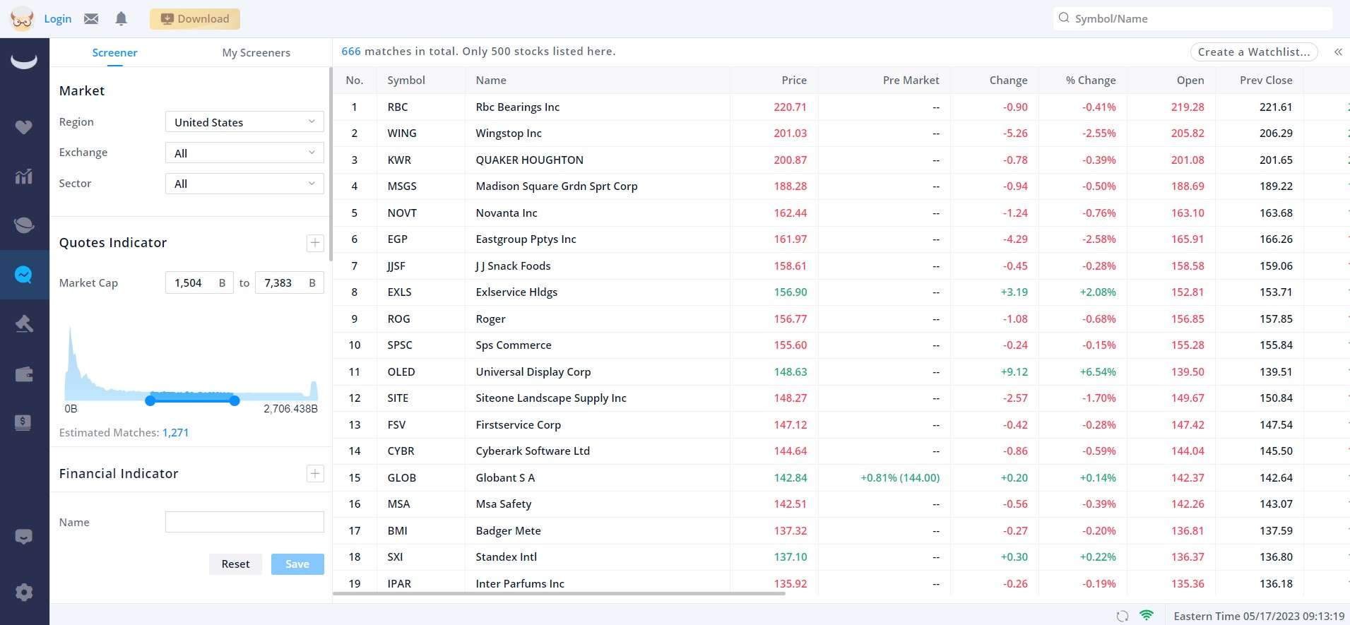Open the Region dropdown showing United States
The width and height of the screenshot is (1350, 625).
click(244, 122)
